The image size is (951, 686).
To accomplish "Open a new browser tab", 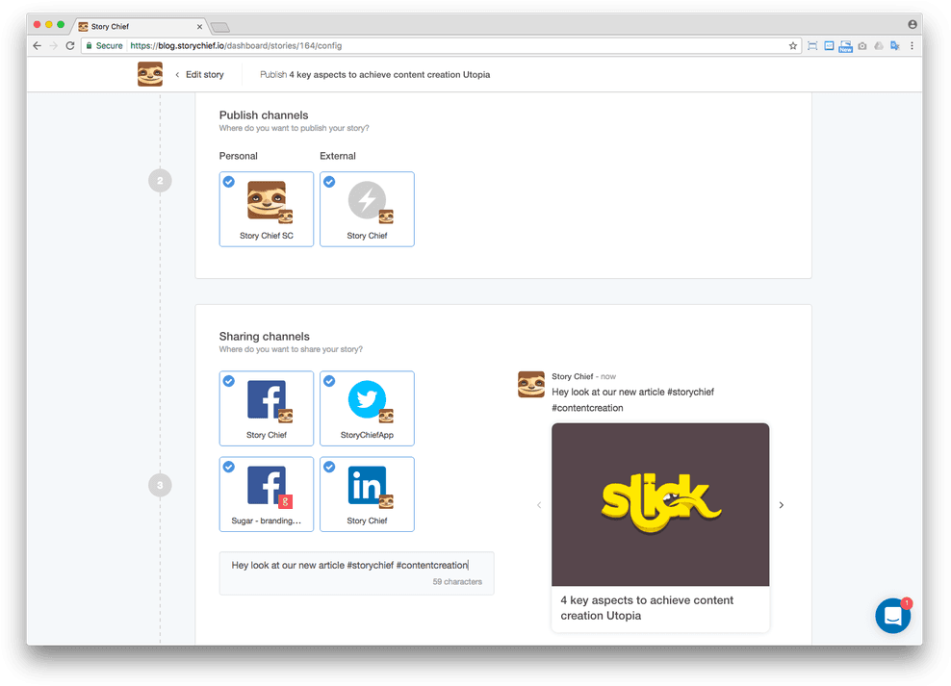I will tap(219, 27).
